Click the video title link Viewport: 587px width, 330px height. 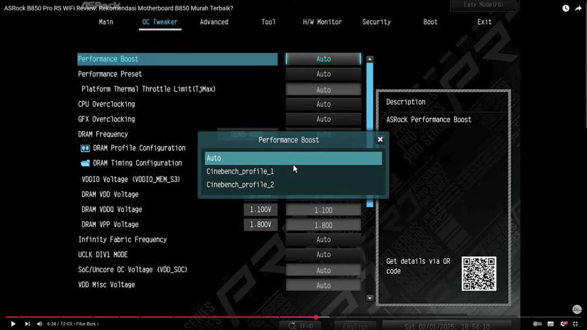[x=119, y=8]
